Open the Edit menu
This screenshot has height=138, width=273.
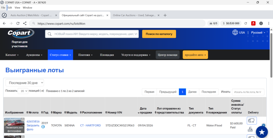[x=10, y=8]
